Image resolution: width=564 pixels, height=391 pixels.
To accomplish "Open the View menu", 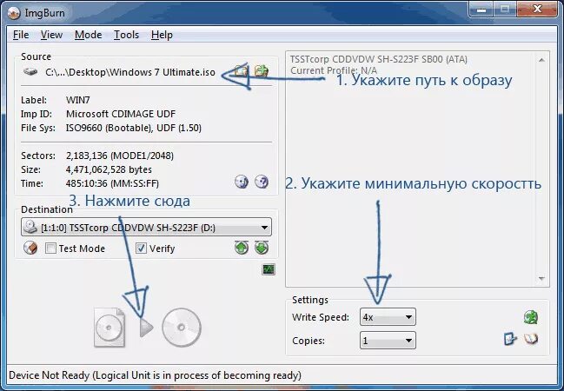I will click(x=51, y=35).
